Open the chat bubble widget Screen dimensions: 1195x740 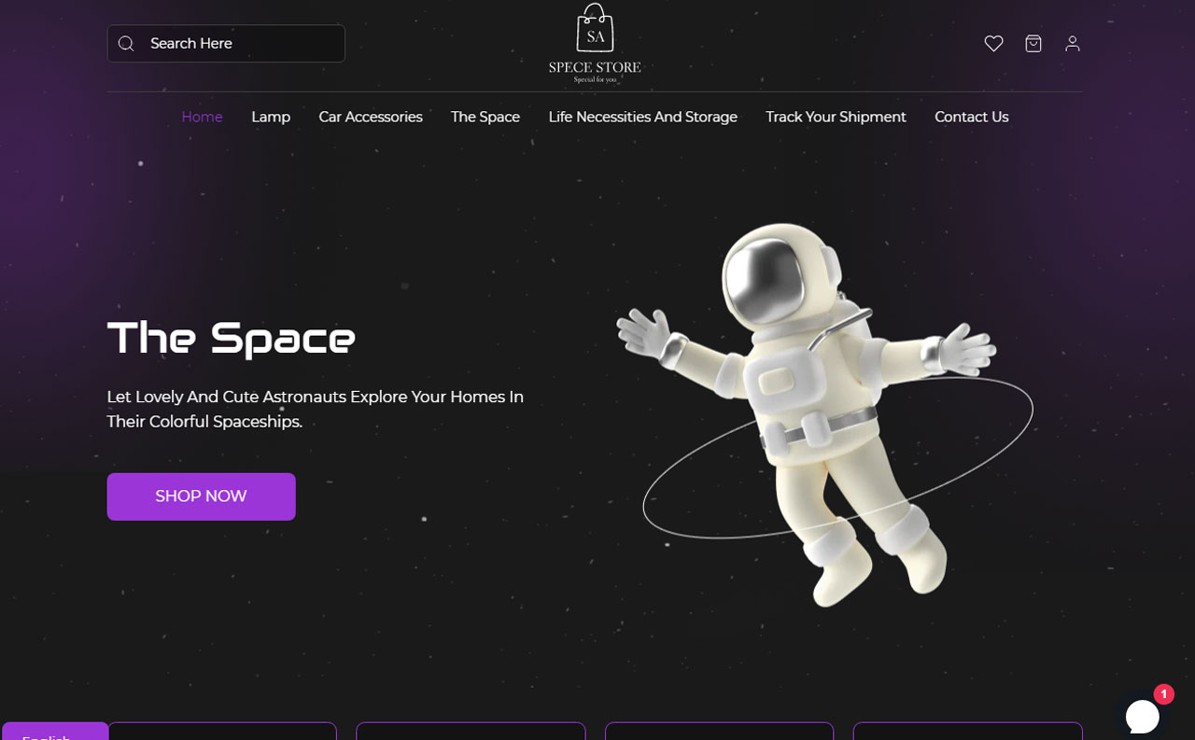(x=1142, y=717)
